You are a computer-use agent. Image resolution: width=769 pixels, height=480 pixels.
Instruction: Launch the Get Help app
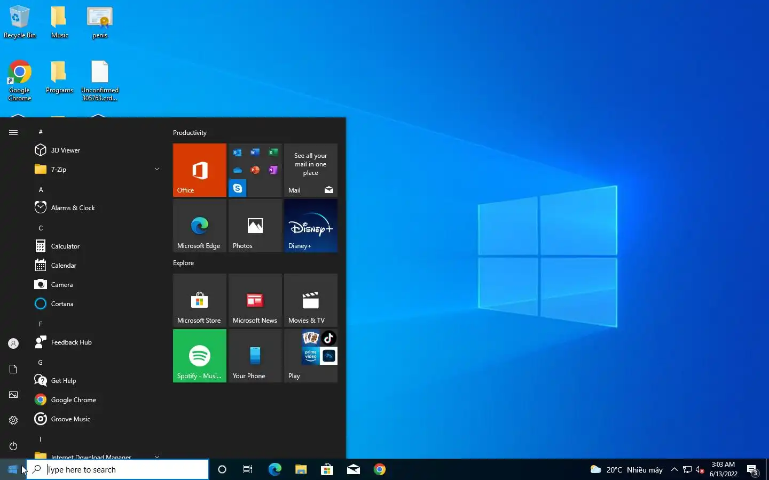coord(96,381)
